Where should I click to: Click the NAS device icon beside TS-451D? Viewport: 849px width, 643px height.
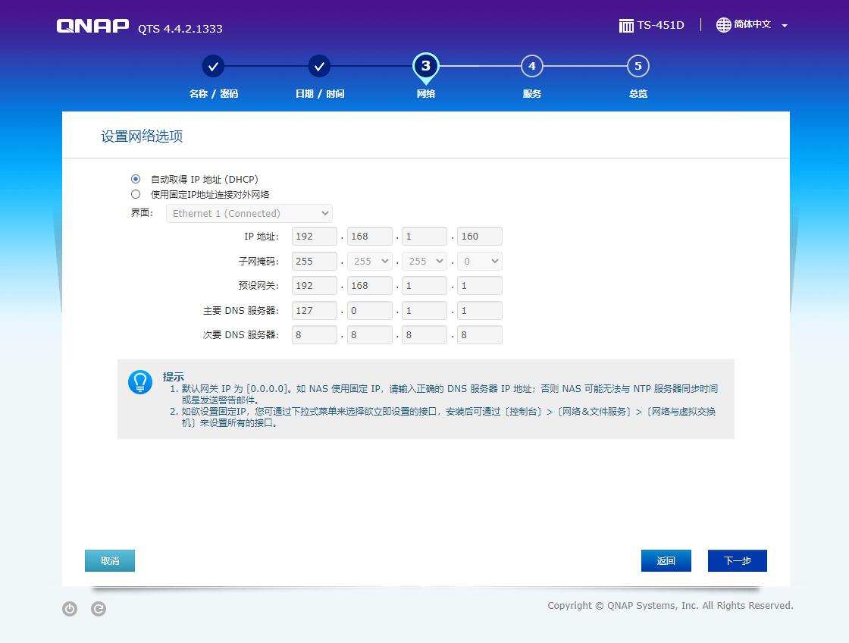click(626, 24)
